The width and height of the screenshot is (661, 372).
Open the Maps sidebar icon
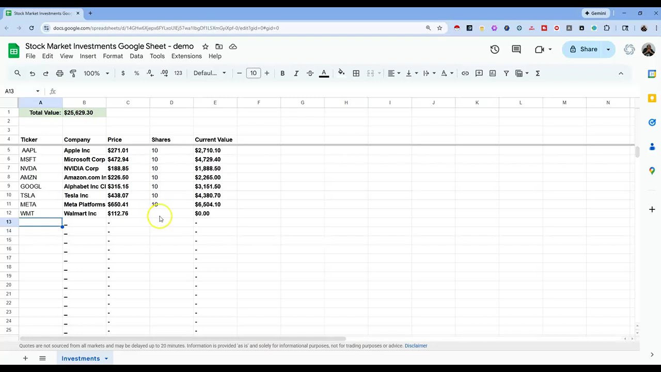tap(652, 171)
